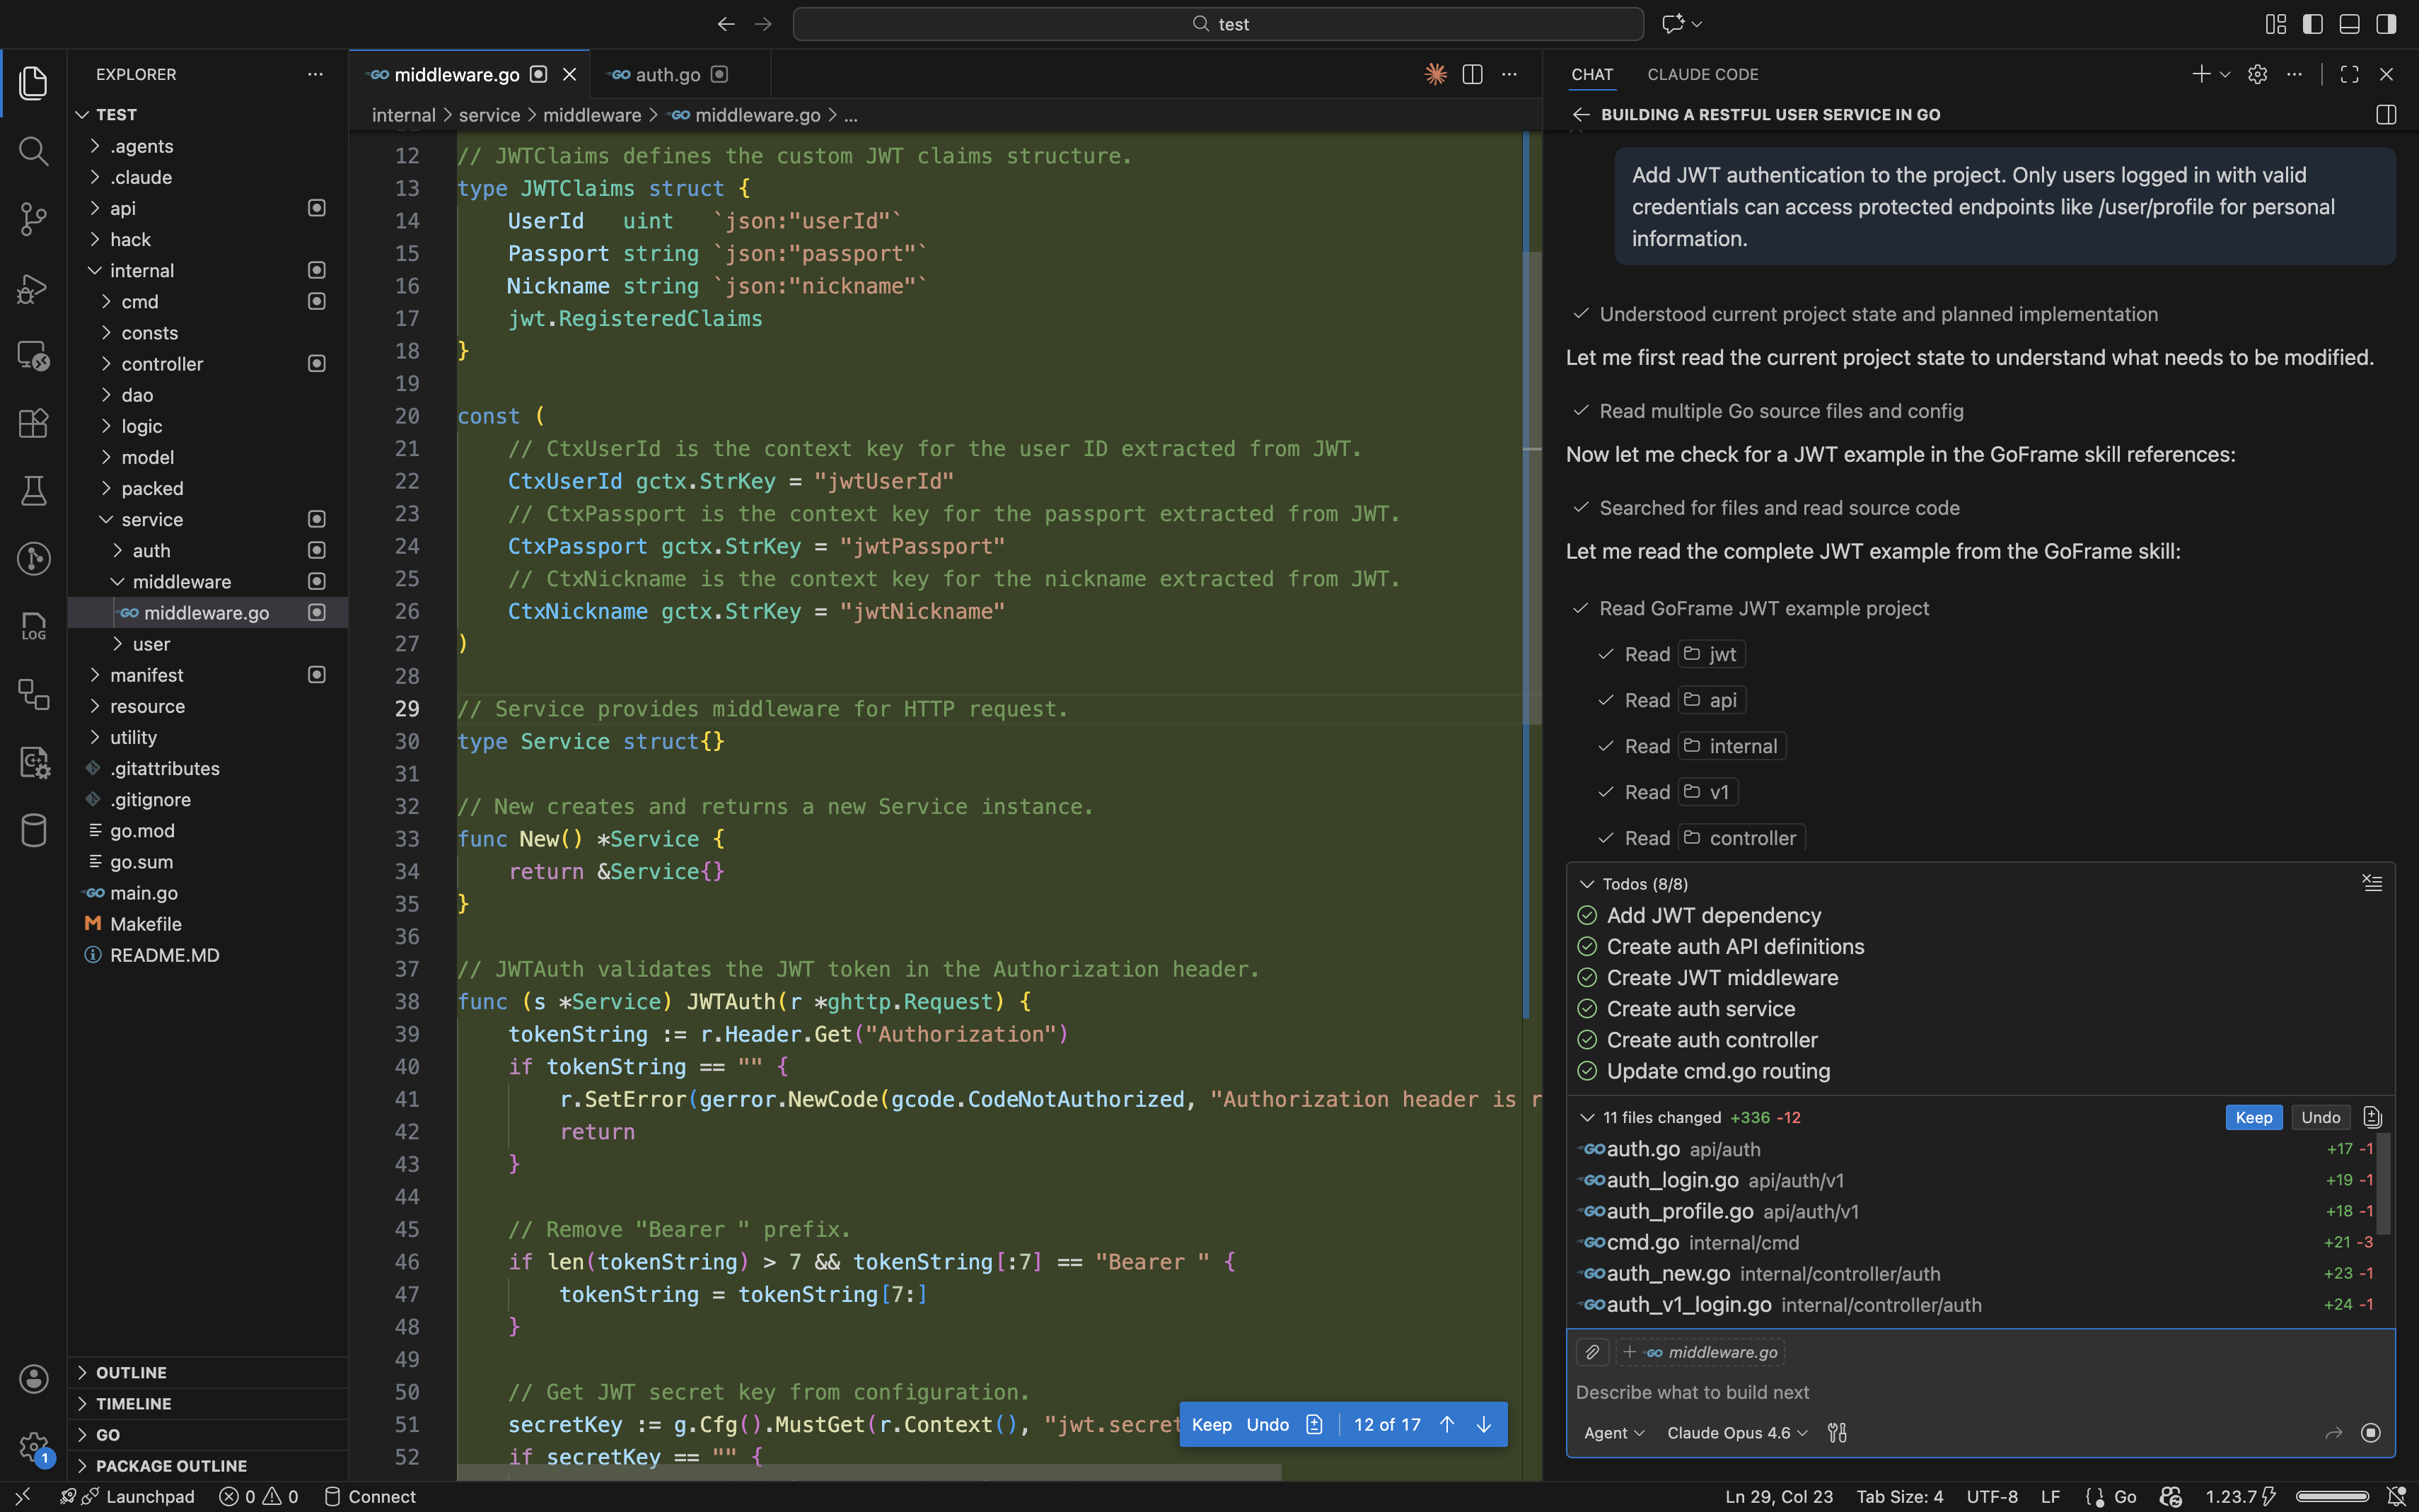Open the Testing flask icon
This screenshot has width=2419, height=1512.
[x=33, y=491]
